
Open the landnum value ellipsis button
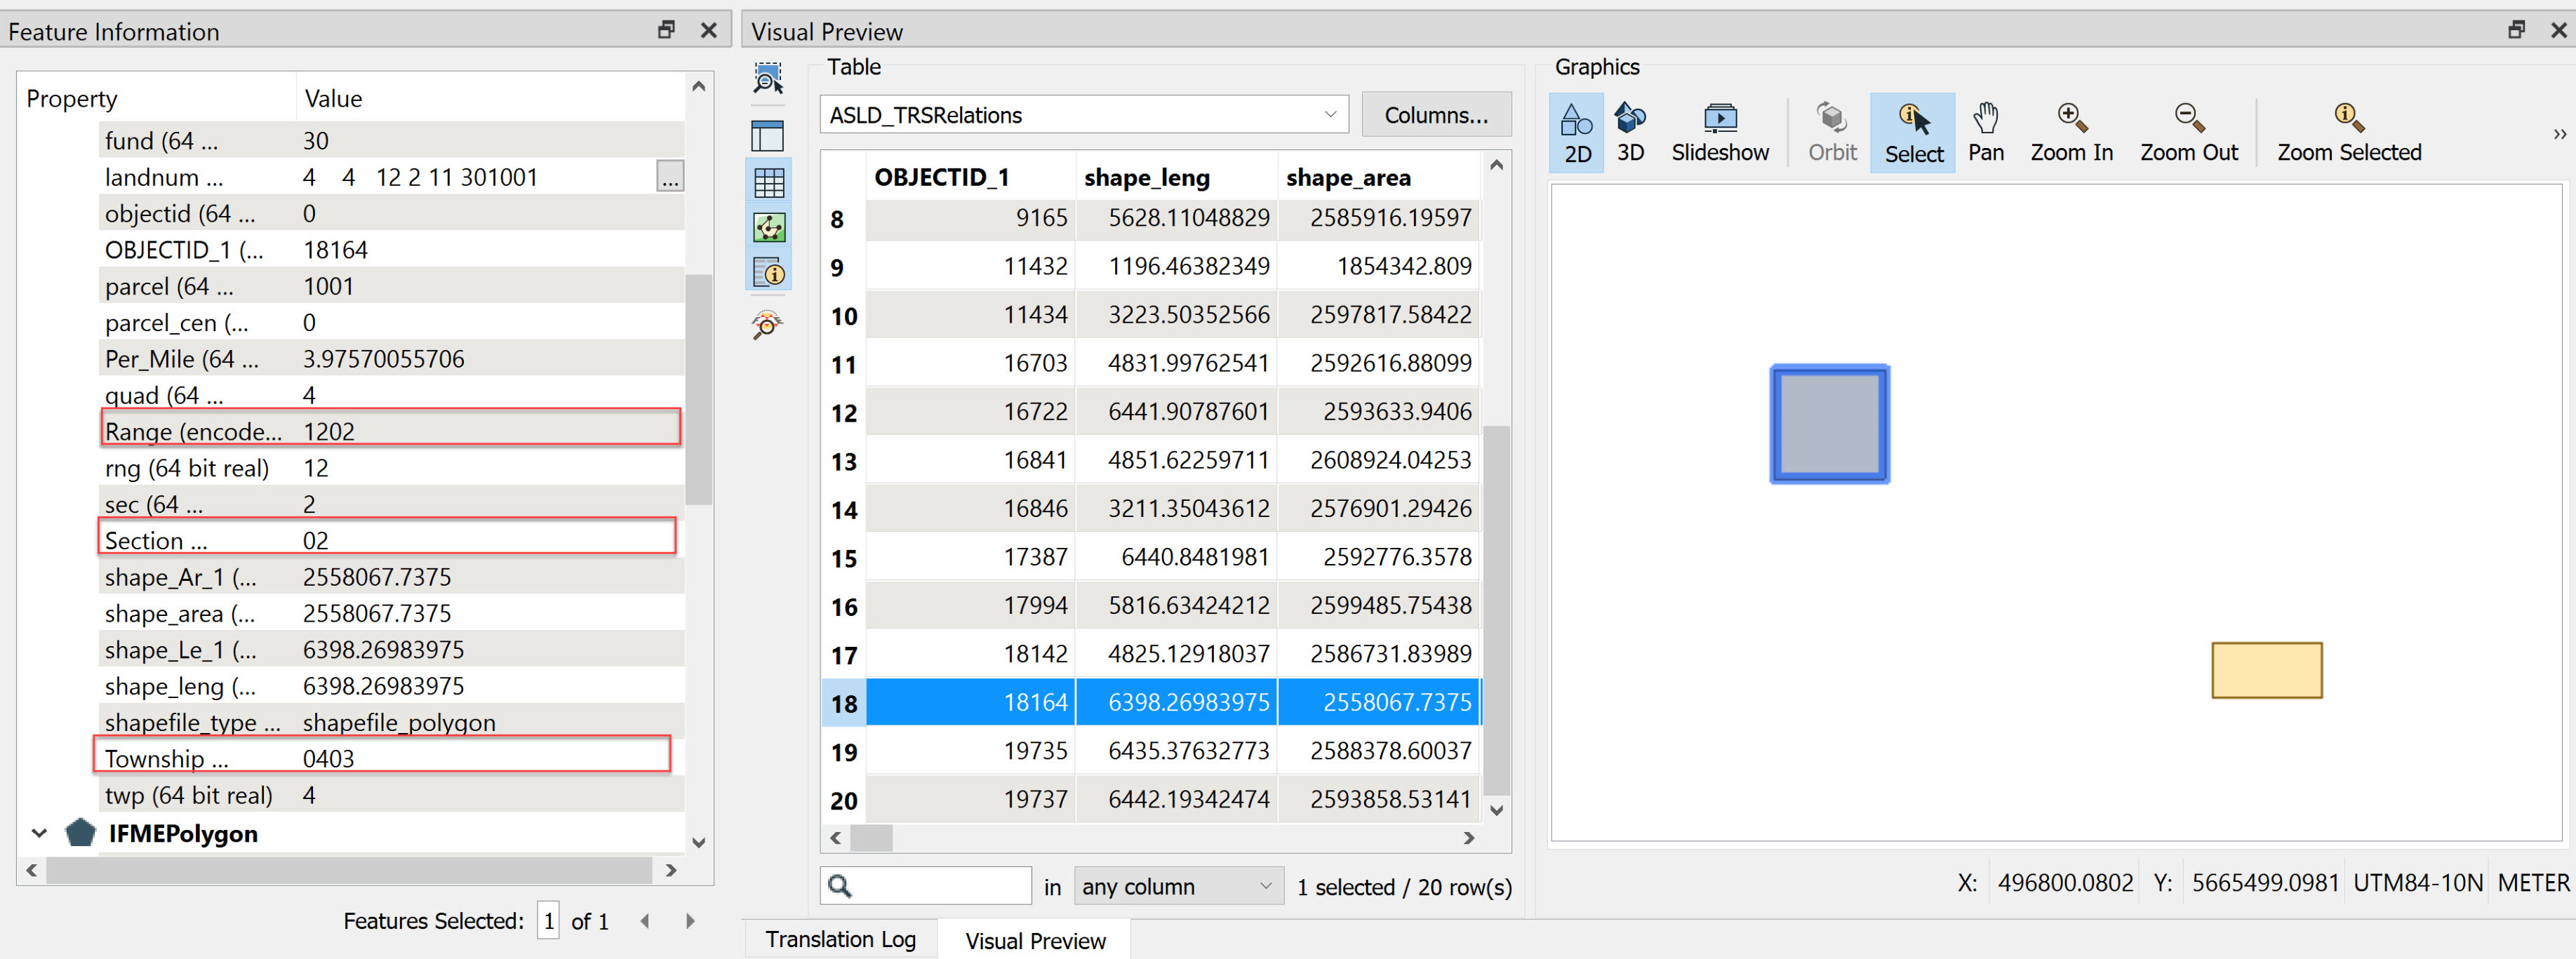670,177
